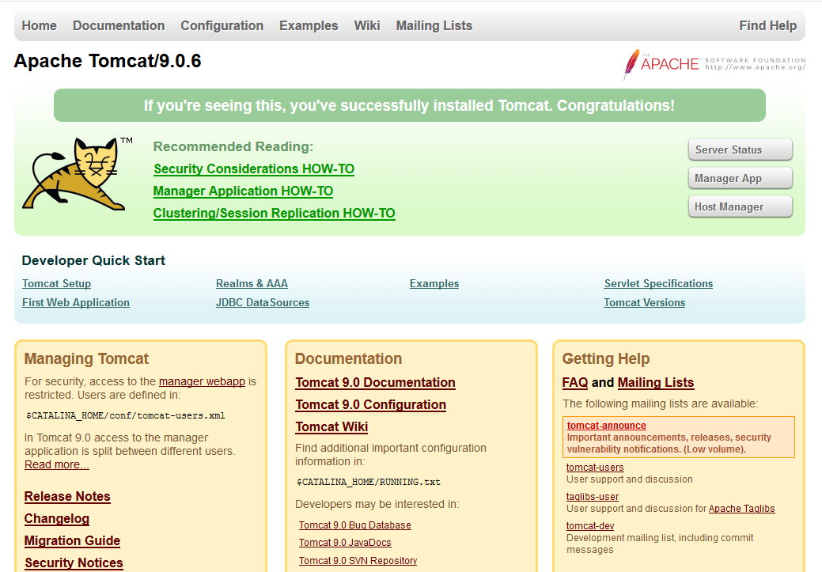The width and height of the screenshot is (822, 572).
Task: Follow the Tomcat Wiki link
Action: tap(331, 426)
